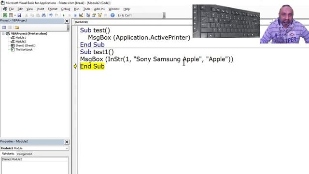Click the highlighted End Sub line
Screen dimensions: 309x174
pos(92,66)
